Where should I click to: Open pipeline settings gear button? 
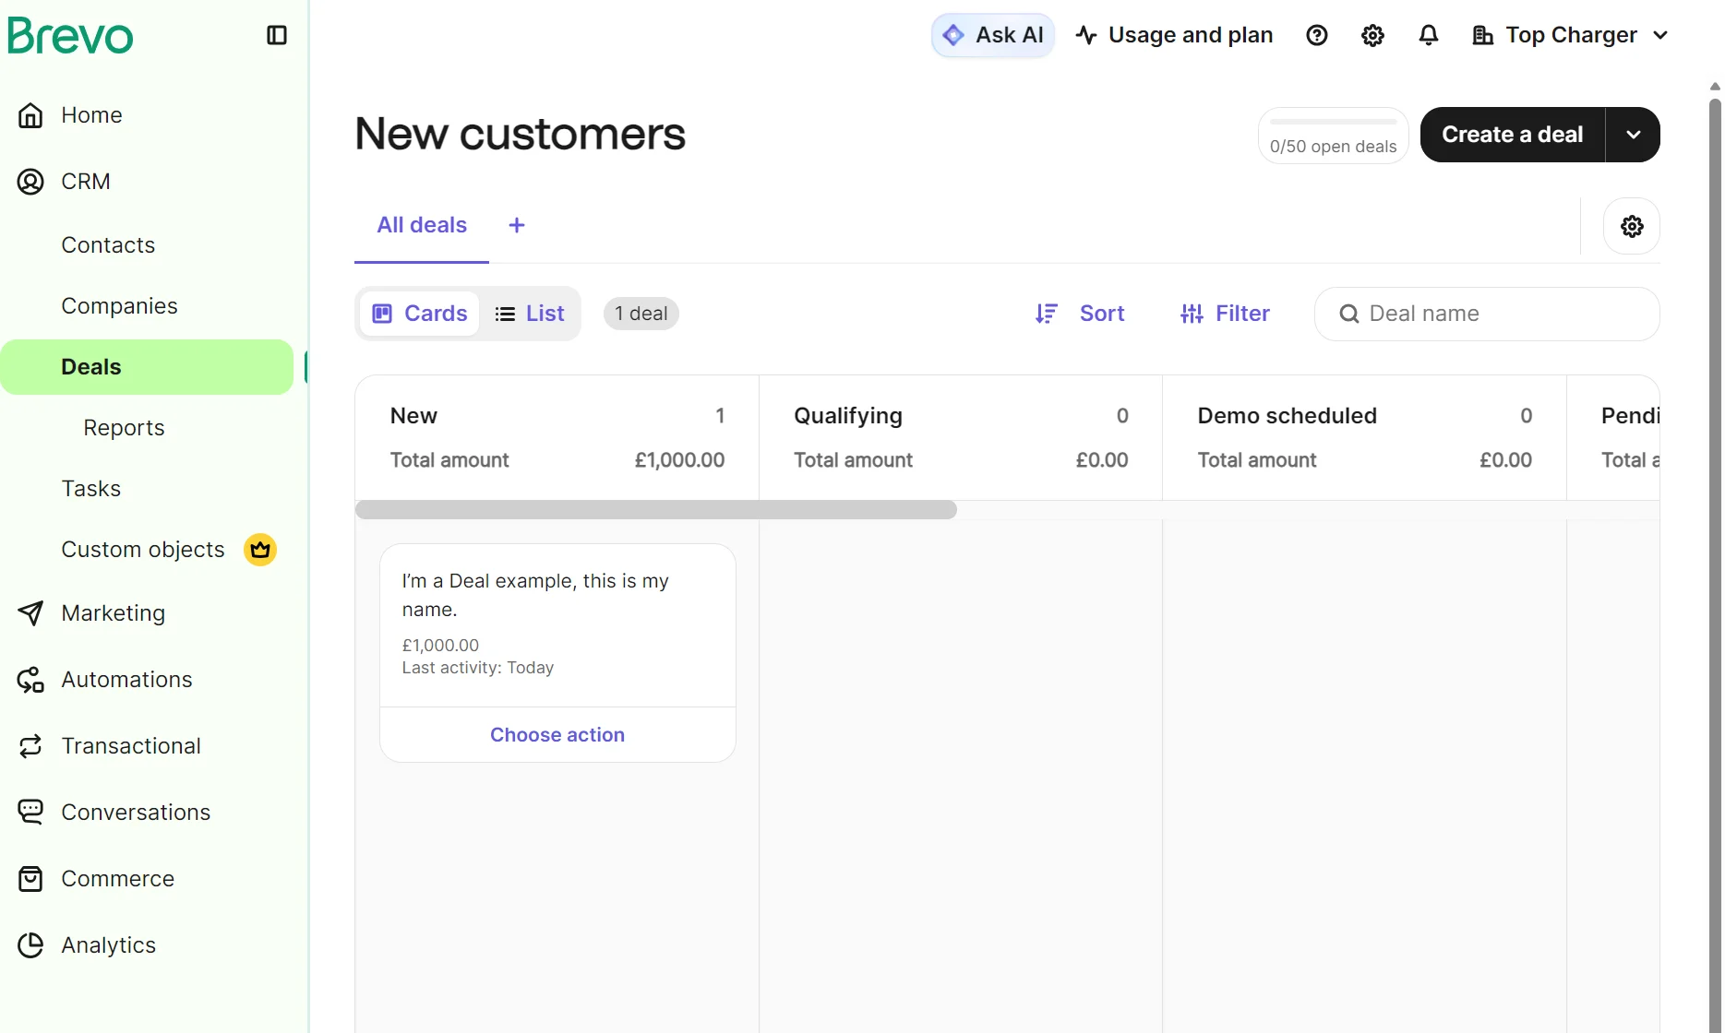(x=1632, y=226)
